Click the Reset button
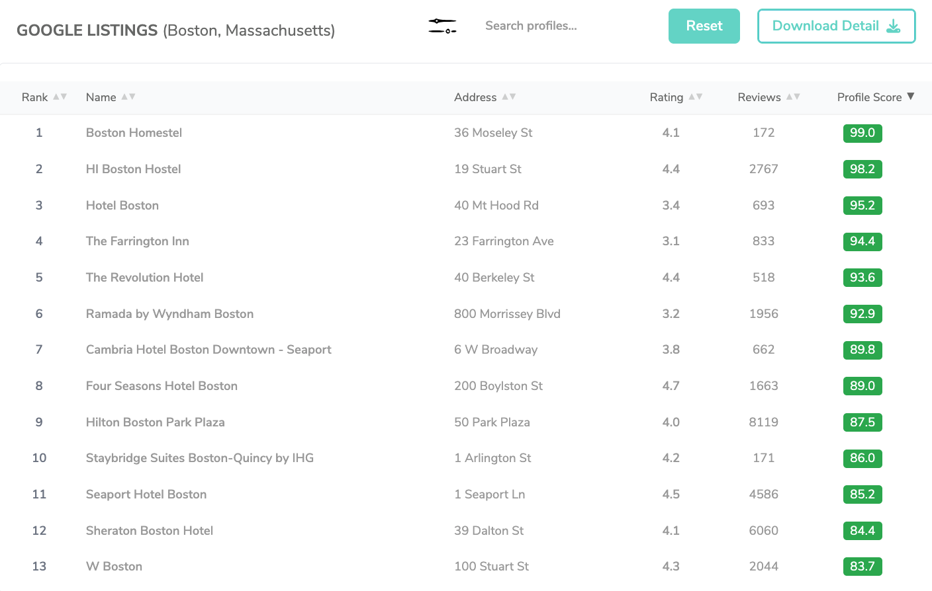This screenshot has height=591, width=932. coord(704,26)
